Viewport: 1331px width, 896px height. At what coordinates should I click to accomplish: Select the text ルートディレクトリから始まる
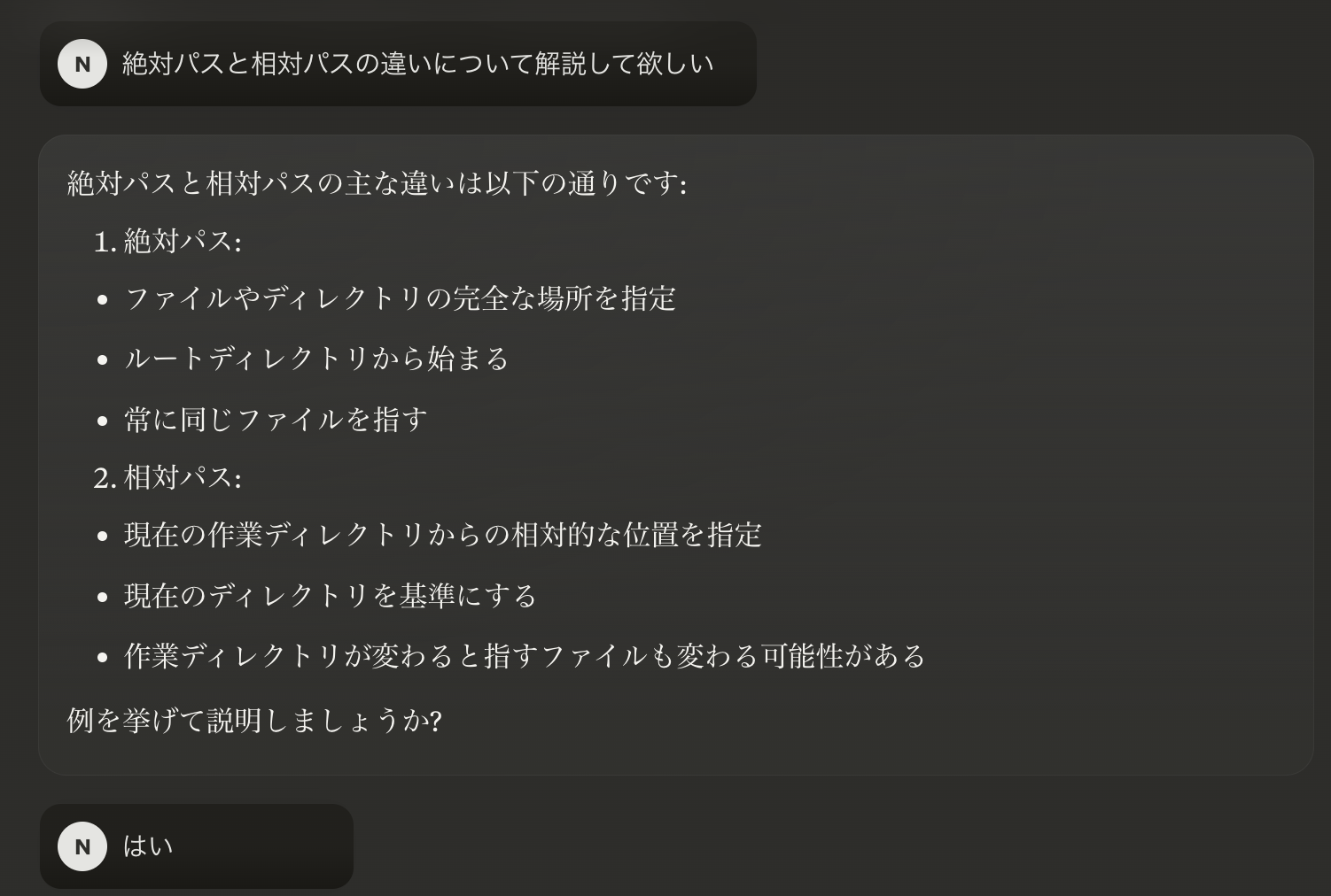(315, 360)
